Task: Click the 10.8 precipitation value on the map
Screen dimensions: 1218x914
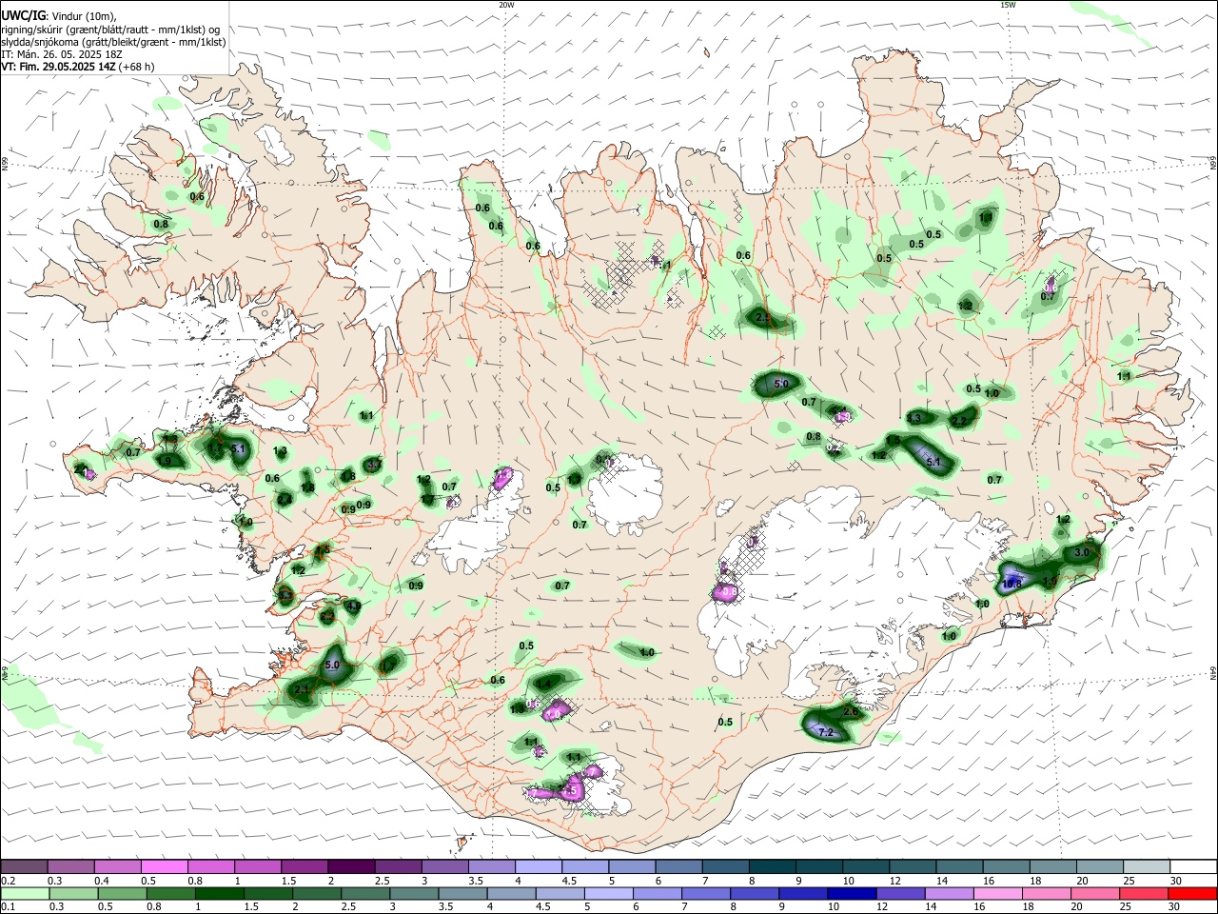Action: click(1011, 584)
